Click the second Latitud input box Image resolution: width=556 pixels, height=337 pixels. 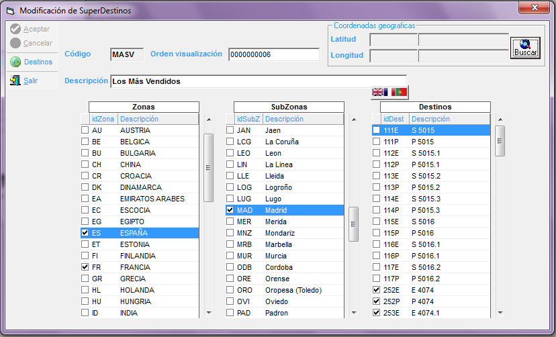(463, 40)
